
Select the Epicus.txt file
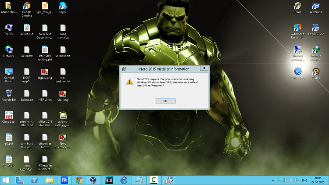[x=27, y=96]
